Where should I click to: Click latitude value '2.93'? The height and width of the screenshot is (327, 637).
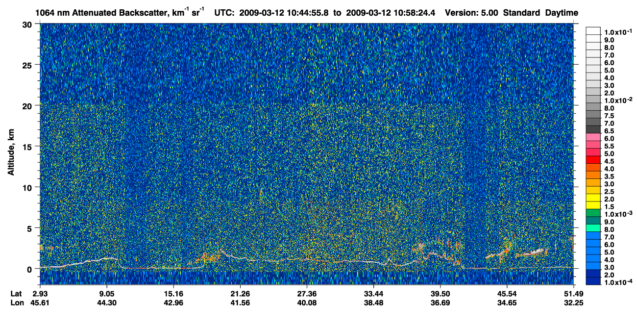coord(40,293)
